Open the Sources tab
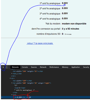This screenshot has width=90, height=100. click(x=34, y=67)
